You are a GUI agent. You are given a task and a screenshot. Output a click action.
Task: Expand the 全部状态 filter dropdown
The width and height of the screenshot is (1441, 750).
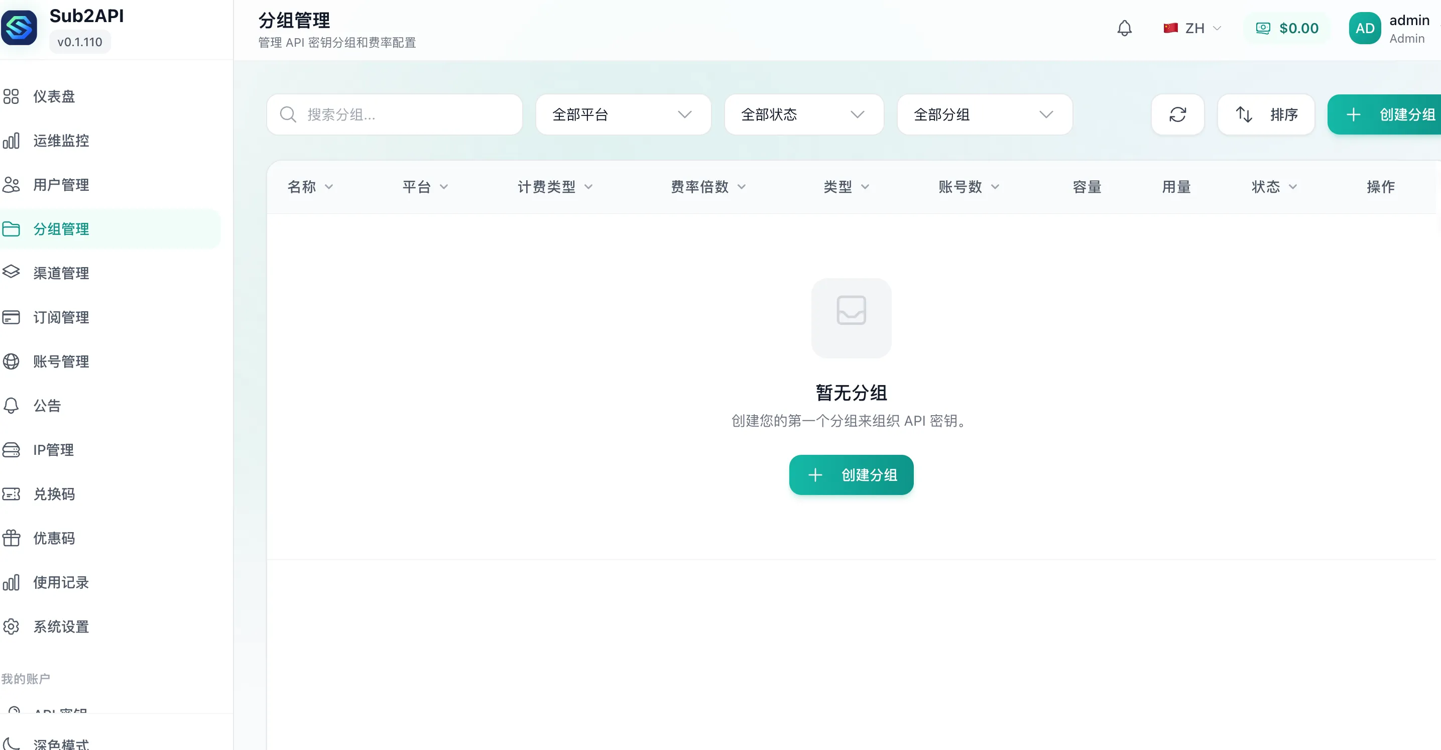803,114
